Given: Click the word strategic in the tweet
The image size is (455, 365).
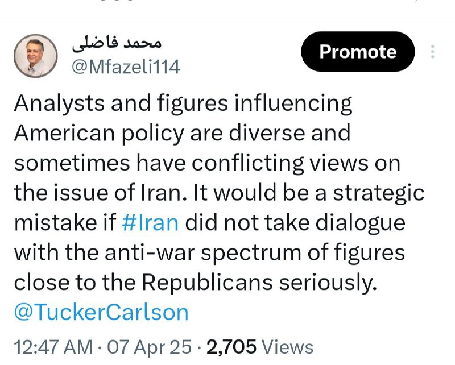Looking at the screenshot, I should (378, 193).
